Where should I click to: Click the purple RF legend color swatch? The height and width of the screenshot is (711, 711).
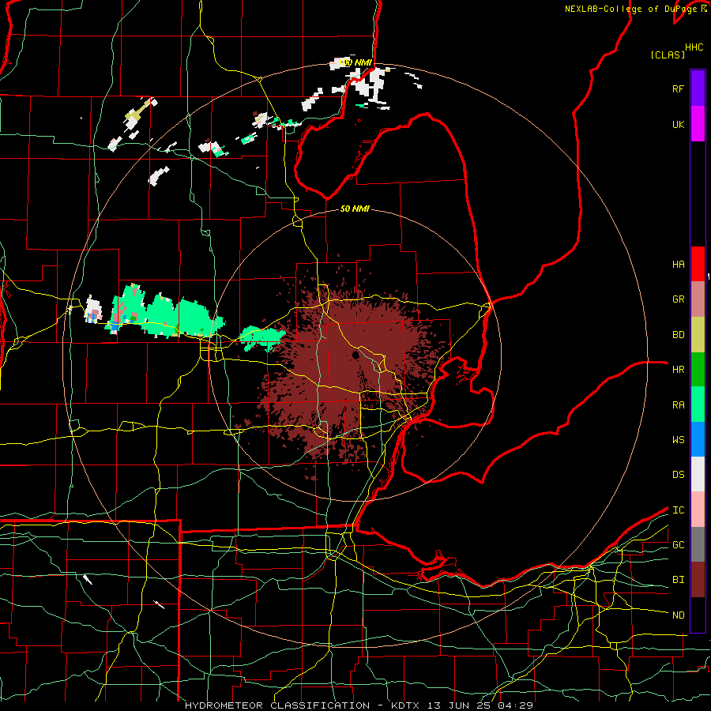coord(698,88)
